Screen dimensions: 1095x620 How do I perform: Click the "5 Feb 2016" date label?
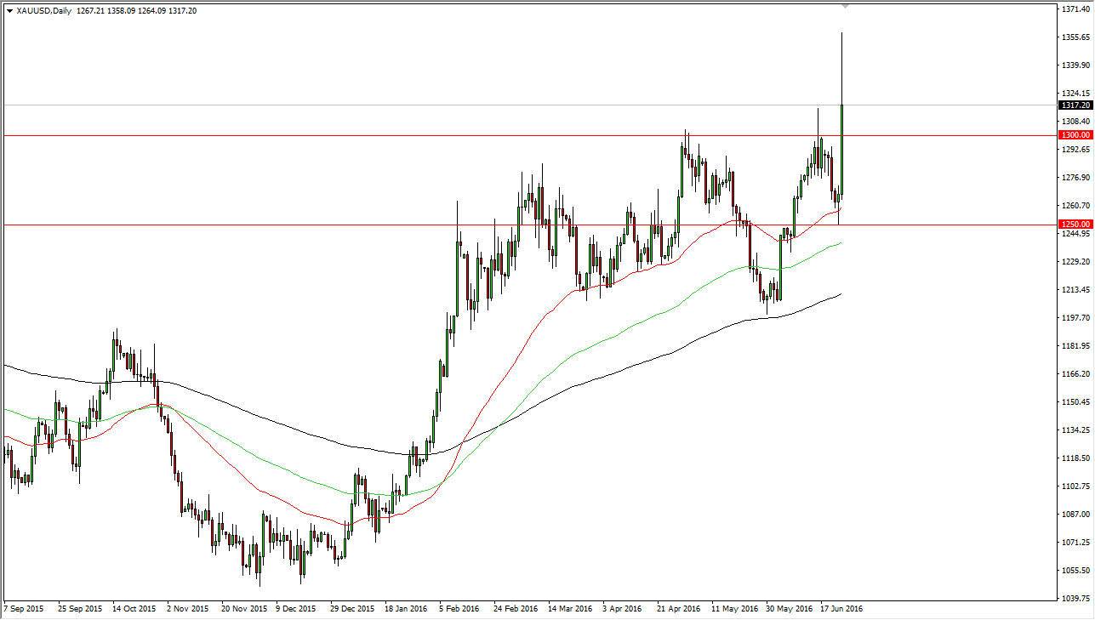click(x=460, y=609)
